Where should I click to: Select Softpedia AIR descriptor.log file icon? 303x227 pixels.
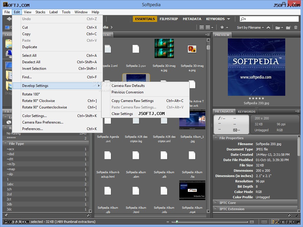(136, 121)
